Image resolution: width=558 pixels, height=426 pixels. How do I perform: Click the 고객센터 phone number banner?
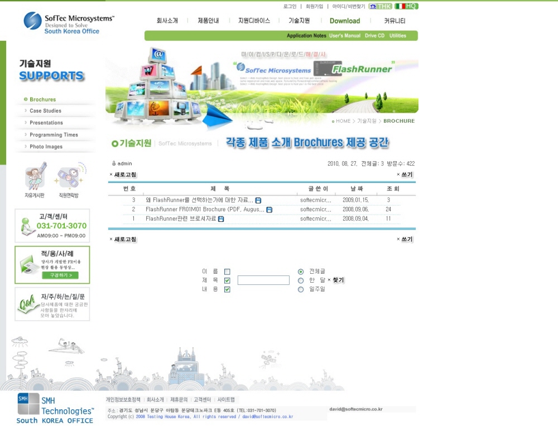pyautogui.click(x=52, y=226)
